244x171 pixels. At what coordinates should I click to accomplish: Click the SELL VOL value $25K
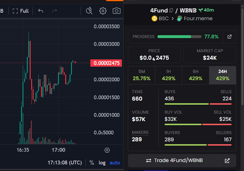coord(225,119)
